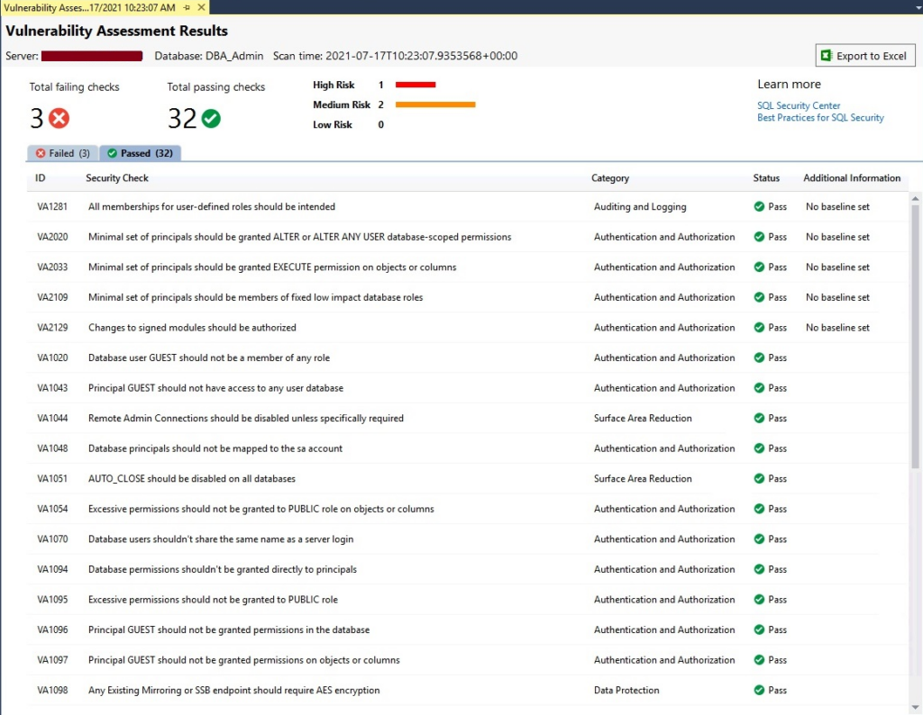Viewport: 923px width, 715px height.
Task: Open the SQL Security Center link
Action: (x=799, y=105)
